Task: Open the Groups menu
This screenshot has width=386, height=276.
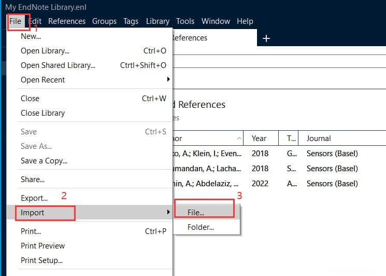Action: tap(104, 21)
